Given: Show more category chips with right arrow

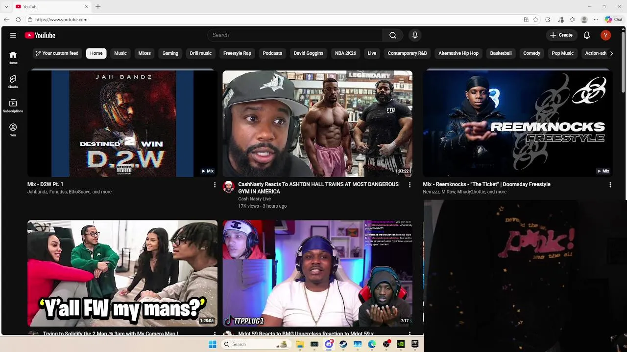Looking at the screenshot, I should point(611,53).
